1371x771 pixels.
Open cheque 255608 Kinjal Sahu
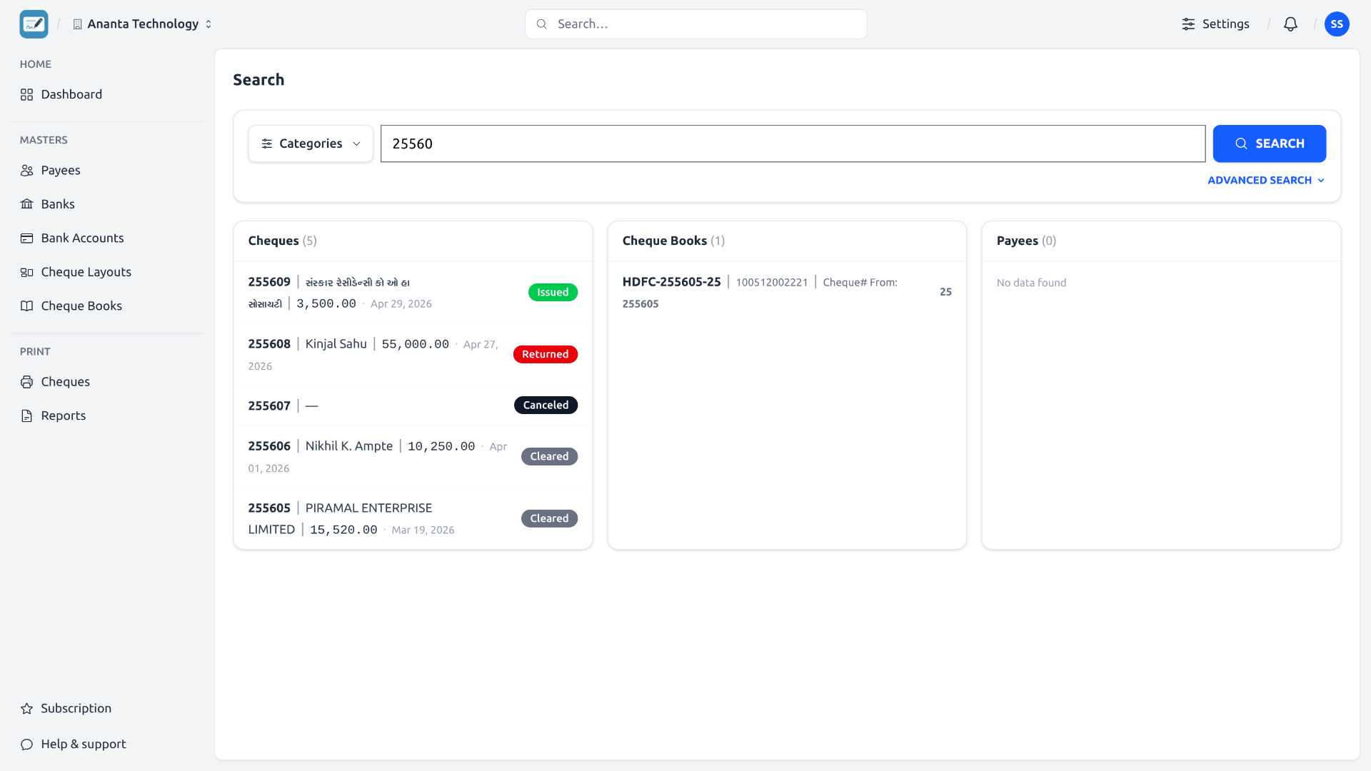coord(413,354)
